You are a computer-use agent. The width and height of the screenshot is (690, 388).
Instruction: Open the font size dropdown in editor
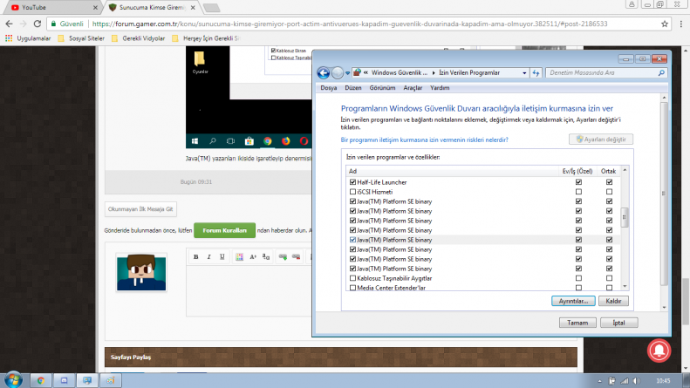tap(253, 257)
